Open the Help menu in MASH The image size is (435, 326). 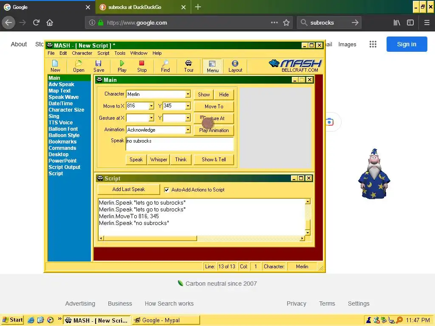coord(157,53)
